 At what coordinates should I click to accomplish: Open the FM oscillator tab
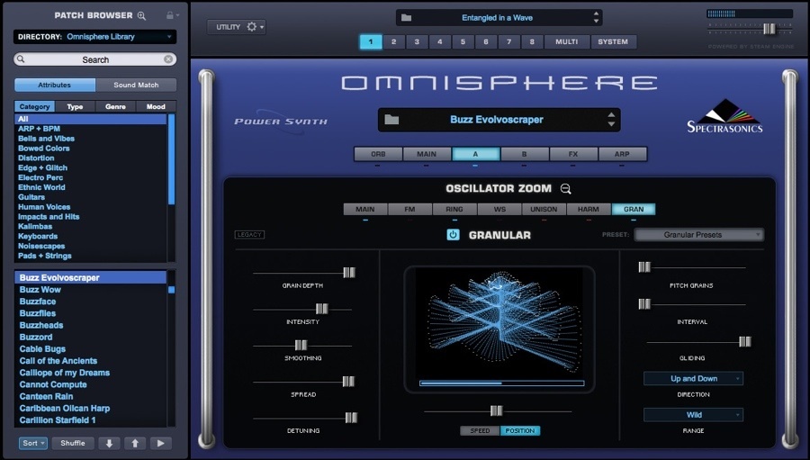tap(409, 210)
